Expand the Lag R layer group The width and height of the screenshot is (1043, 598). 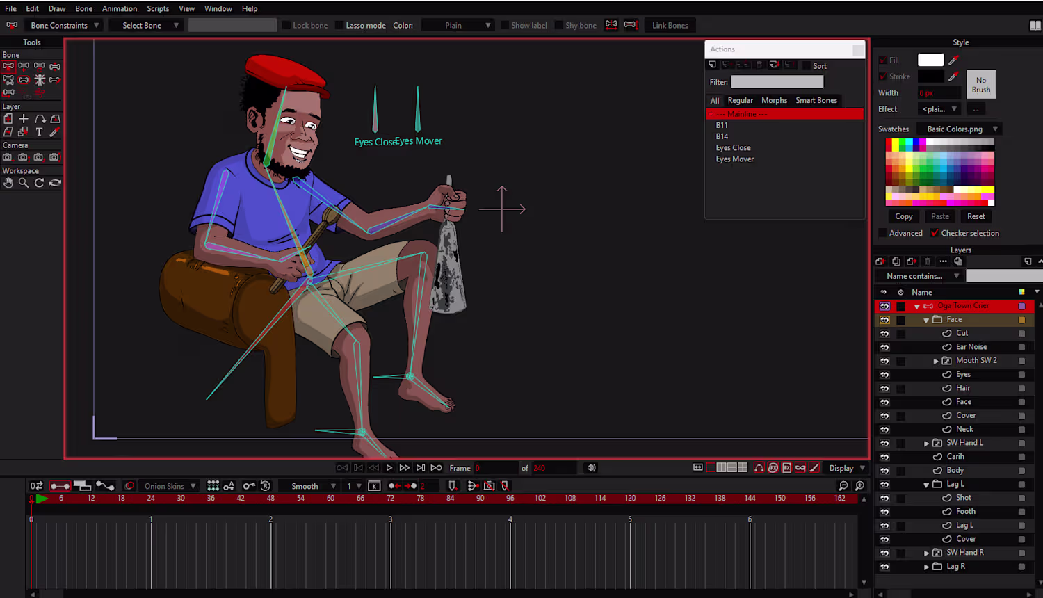[x=926, y=567]
